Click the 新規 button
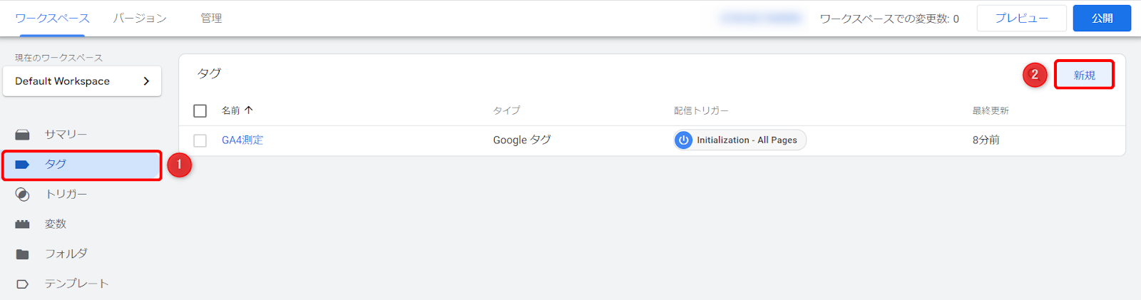The image size is (1141, 300). (1084, 75)
